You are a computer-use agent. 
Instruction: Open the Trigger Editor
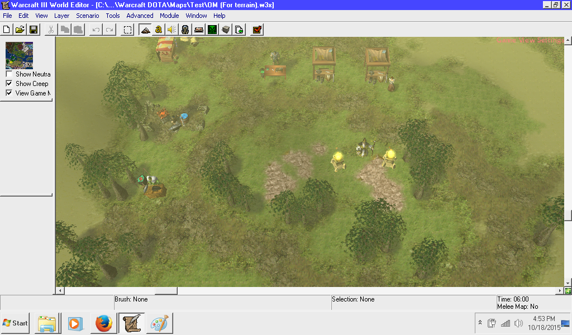point(158,30)
